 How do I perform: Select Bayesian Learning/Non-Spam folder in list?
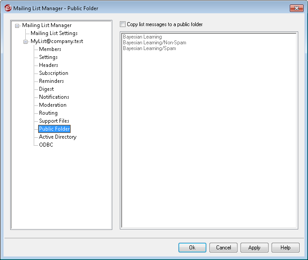click(154, 43)
